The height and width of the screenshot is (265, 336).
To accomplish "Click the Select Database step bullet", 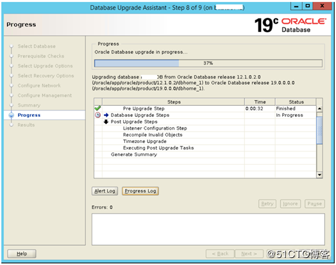I will pos(12,46).
